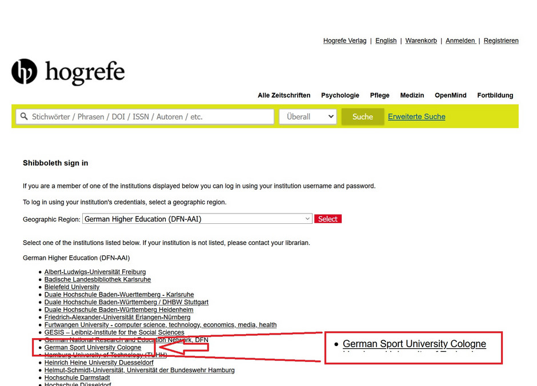This screenshot has width=537, height=386.
Task: Open the Hogrefe Verlag link
Action: point(344,41)
